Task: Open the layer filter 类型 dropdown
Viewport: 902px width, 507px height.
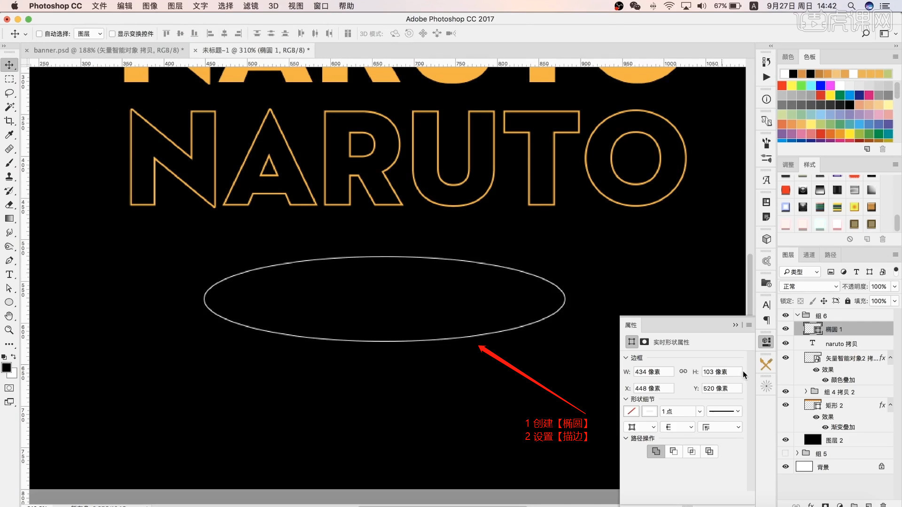Action: pos(800,272)
